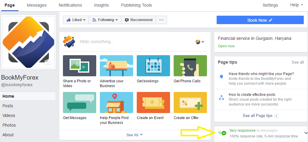Click the lightbulb icon beside invite friends tip

pos(221,76)
